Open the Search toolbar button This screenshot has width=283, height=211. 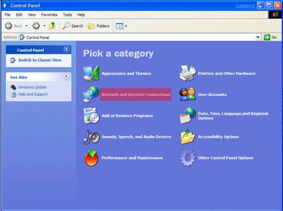pyautogui.click(x=73, y=26)
